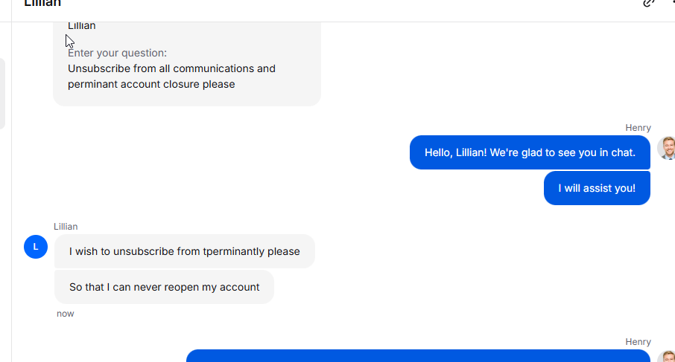Click the partially visible blue message at bottom
Screen dimensions: 675x362
point(417,355)
